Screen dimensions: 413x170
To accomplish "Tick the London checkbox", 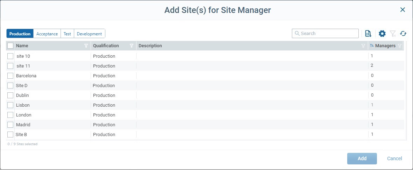I will point(10,115).
